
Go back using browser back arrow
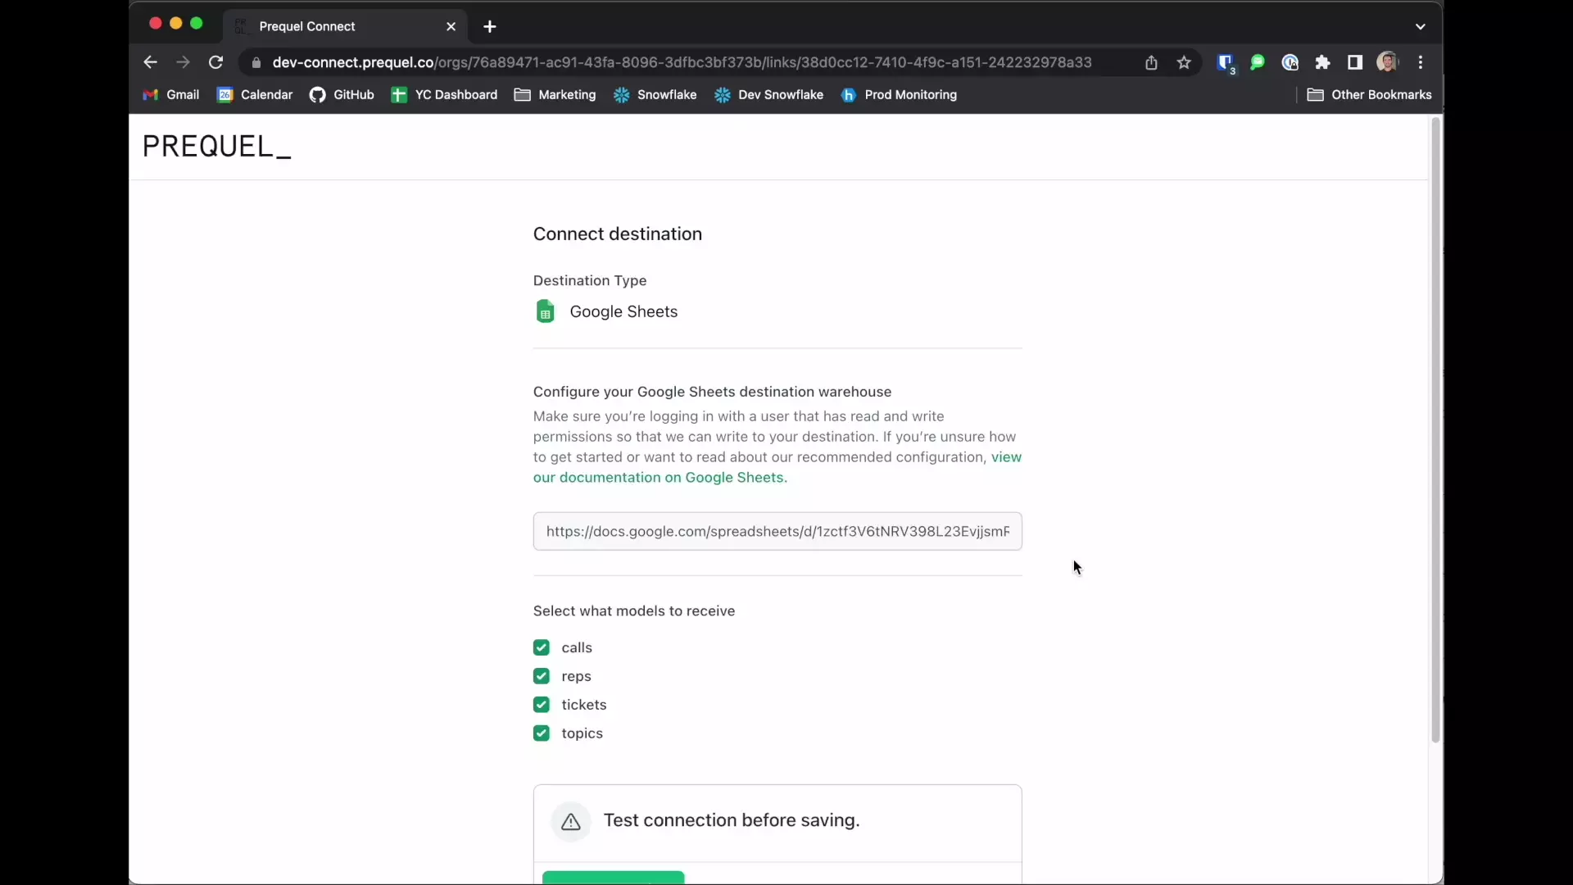point(150,62)
